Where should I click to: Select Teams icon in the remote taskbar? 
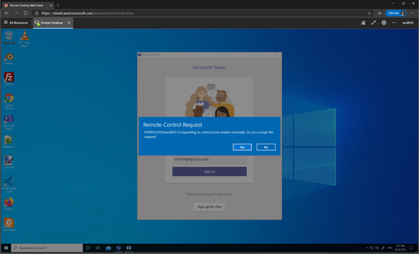119,248
